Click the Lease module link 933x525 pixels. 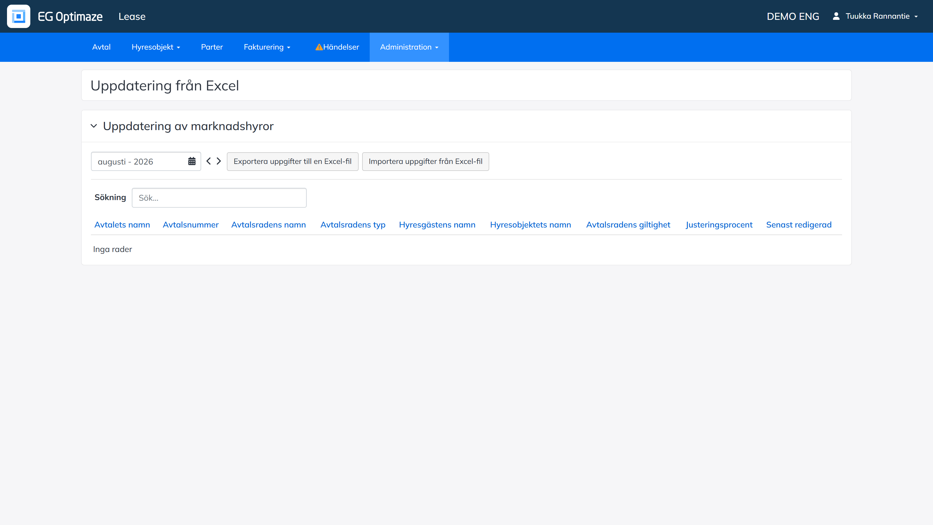132,17
